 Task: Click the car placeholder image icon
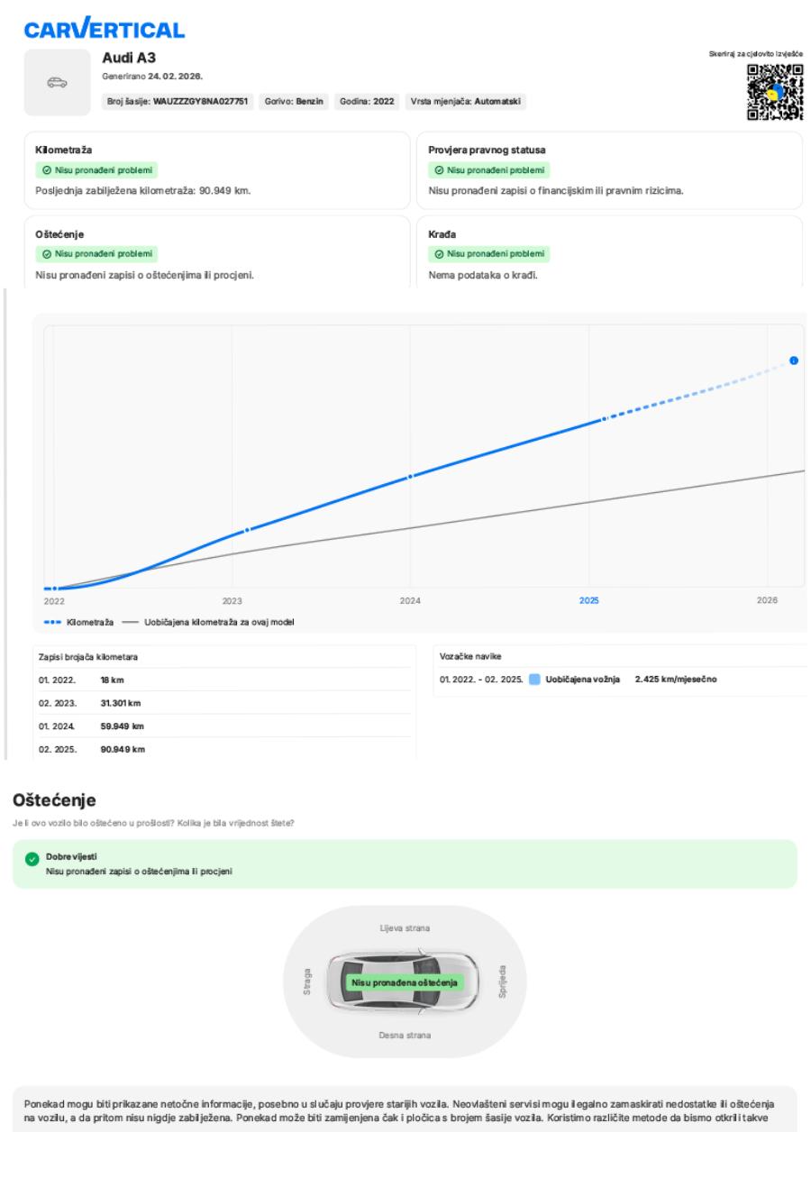coord(57,83)
